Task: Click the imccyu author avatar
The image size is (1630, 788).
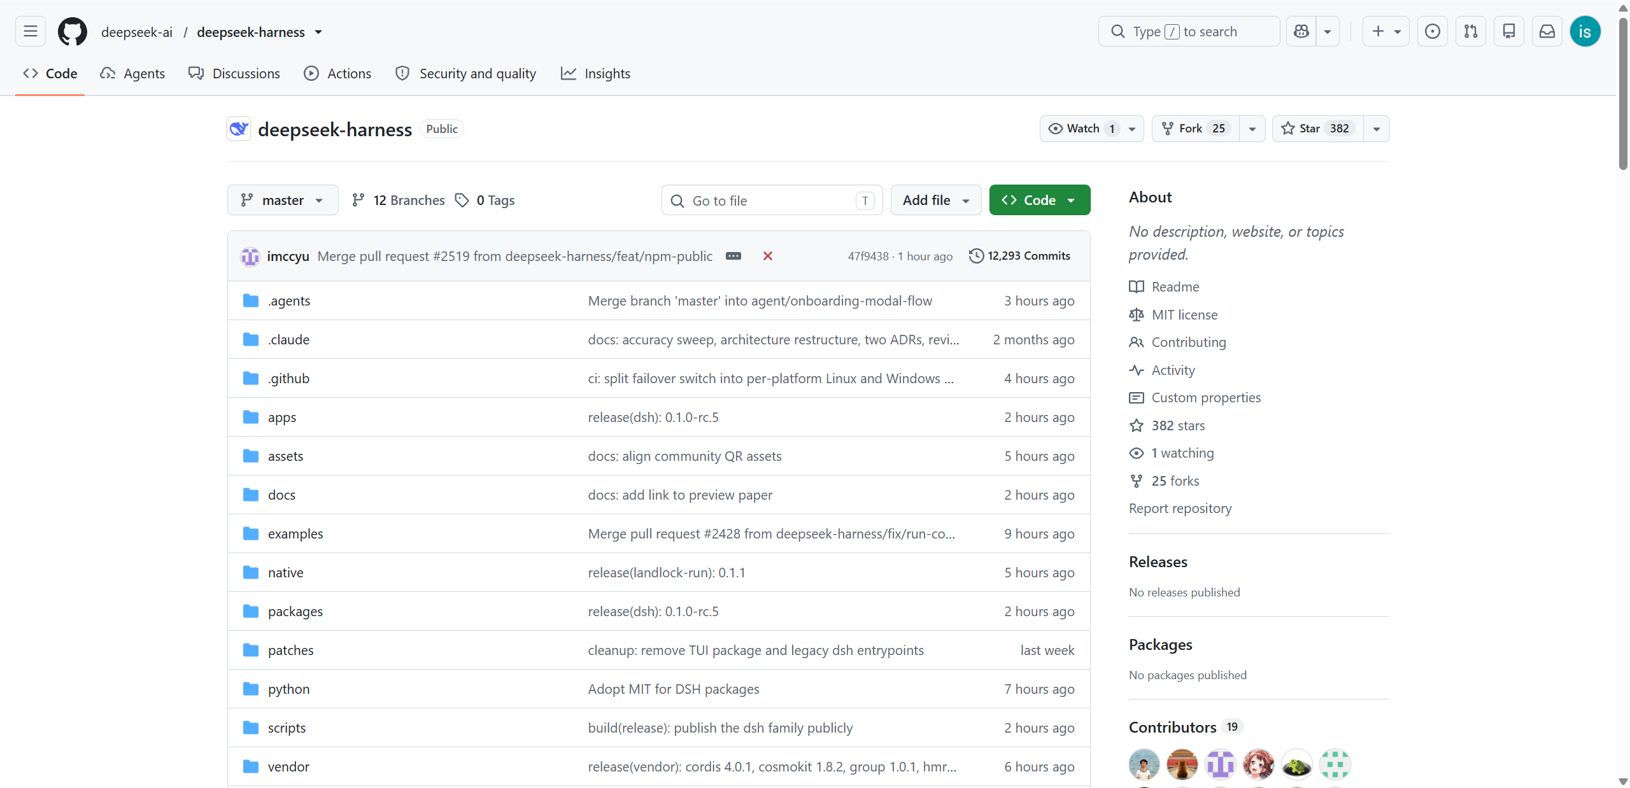Action: [250, 256]
